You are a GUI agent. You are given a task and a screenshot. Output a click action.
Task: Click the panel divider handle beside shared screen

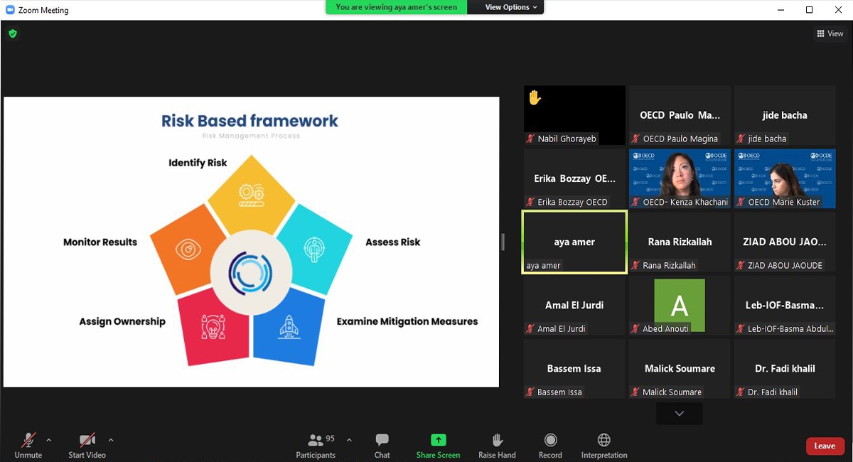pyautogui.click(x=503, y=242)
